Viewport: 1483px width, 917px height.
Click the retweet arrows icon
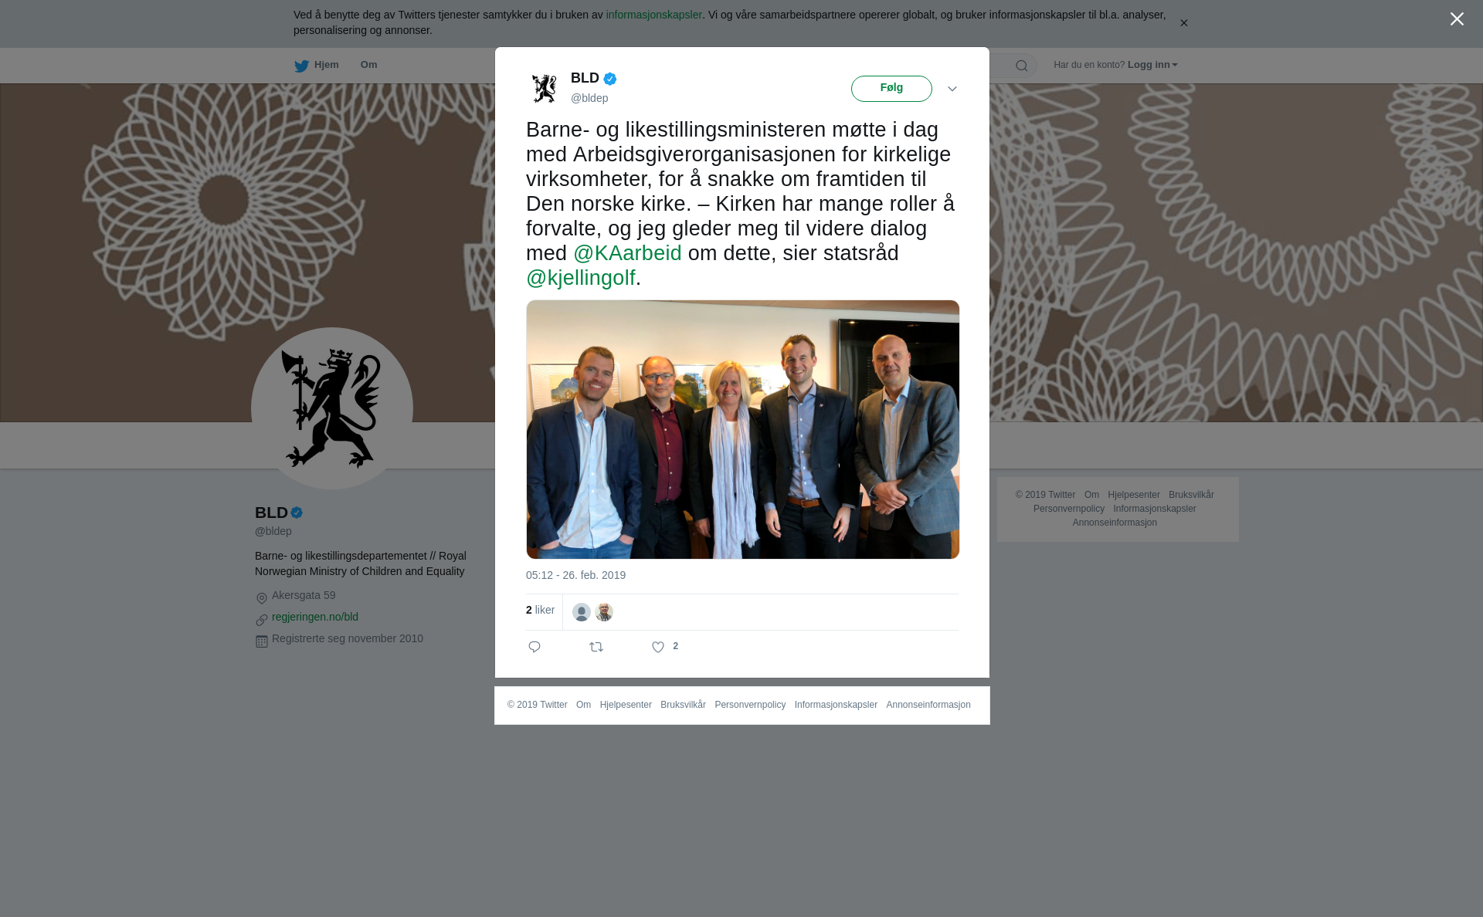click(x=596, y=647)
